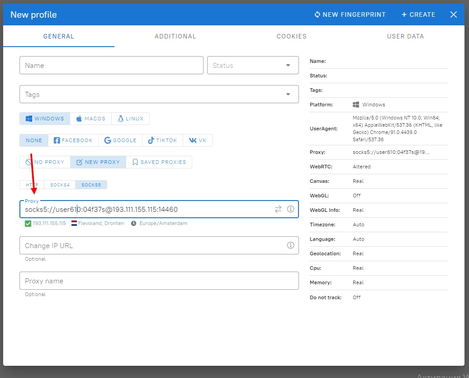469x378 pixels.
Task: Click the refresh icon next to New Fingerprint
Action: (x=317, y=14)
